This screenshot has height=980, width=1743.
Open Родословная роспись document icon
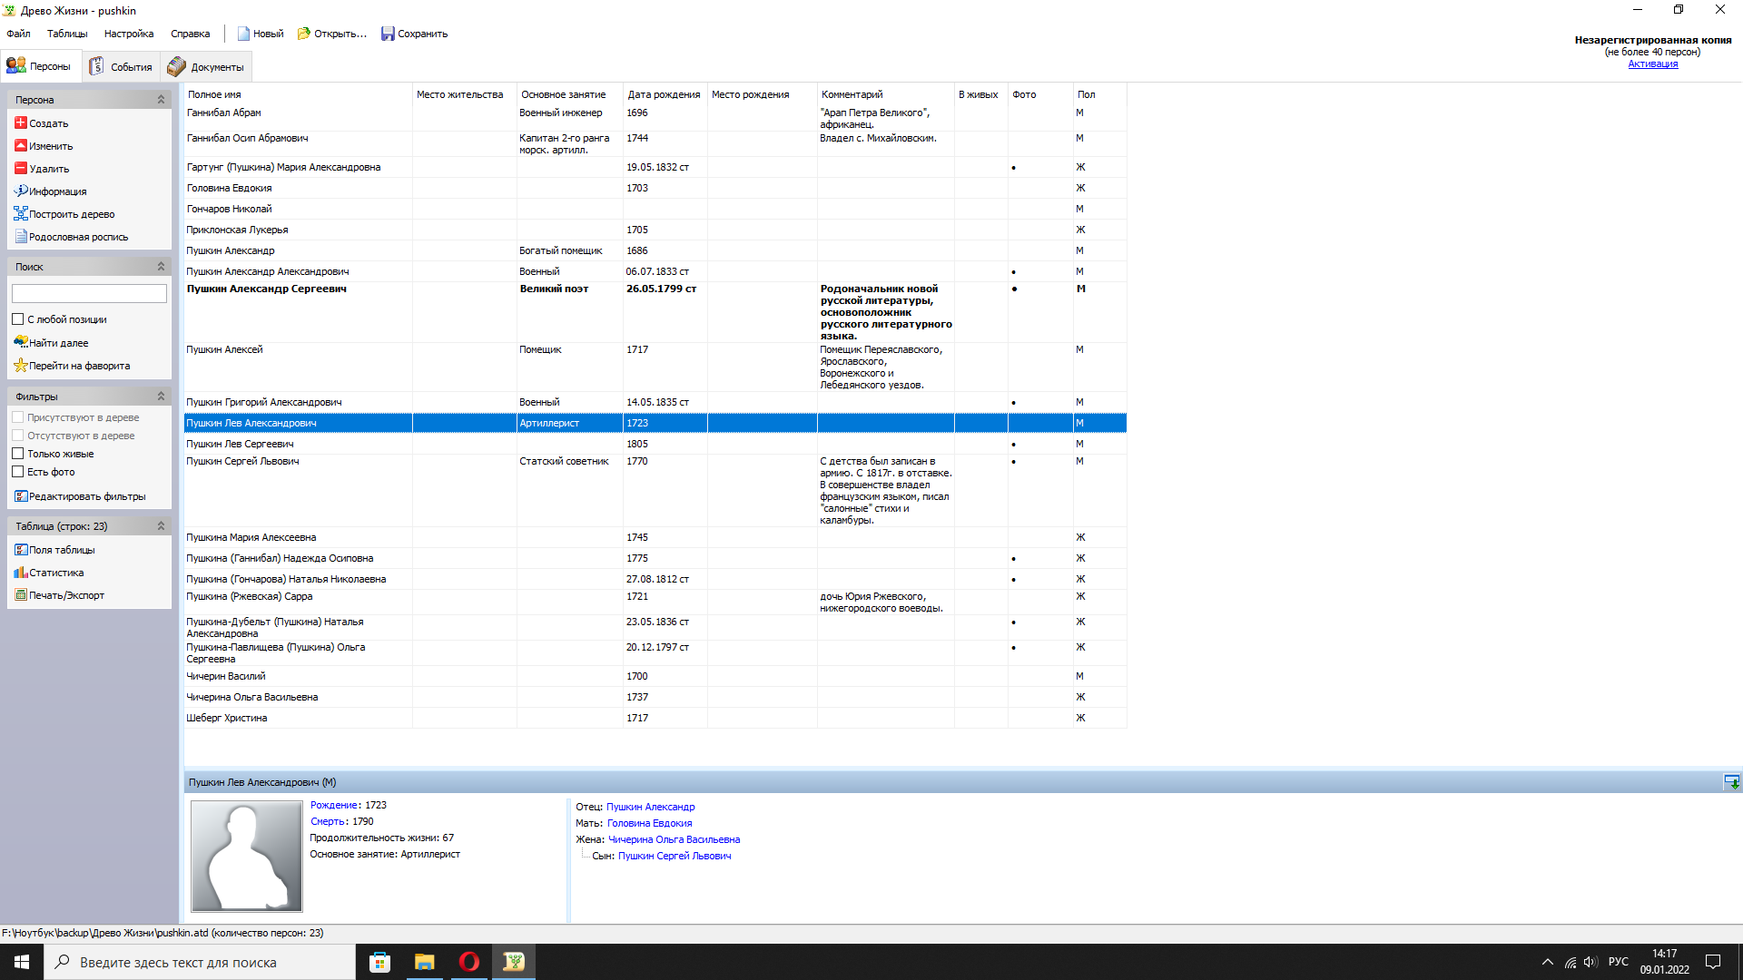21,236
